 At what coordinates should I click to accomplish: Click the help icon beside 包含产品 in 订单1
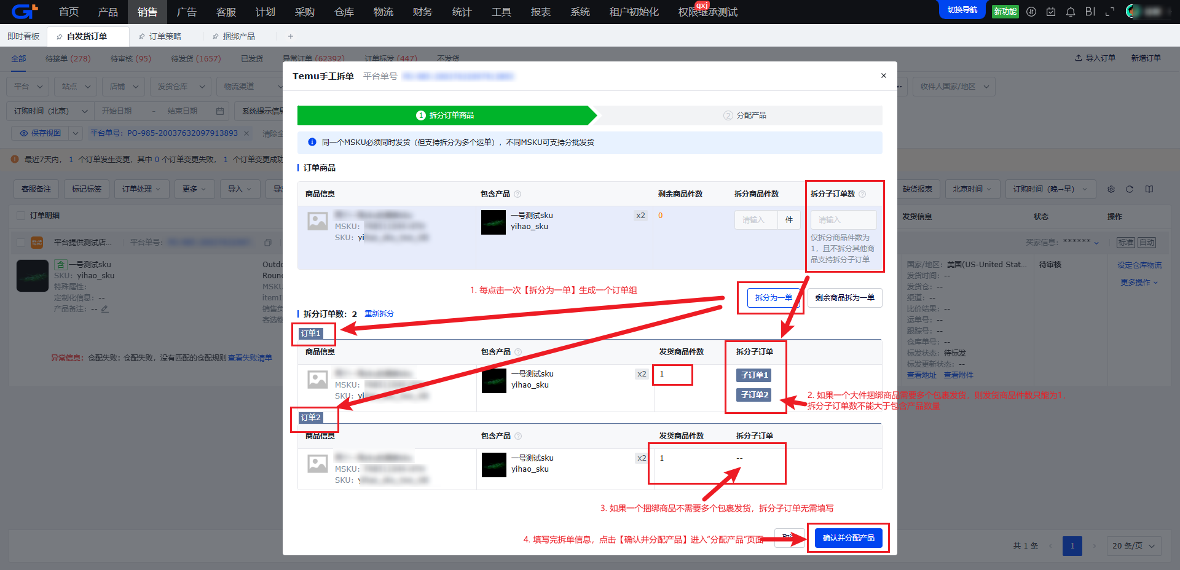pyautogui.click(x=518, y=352)
